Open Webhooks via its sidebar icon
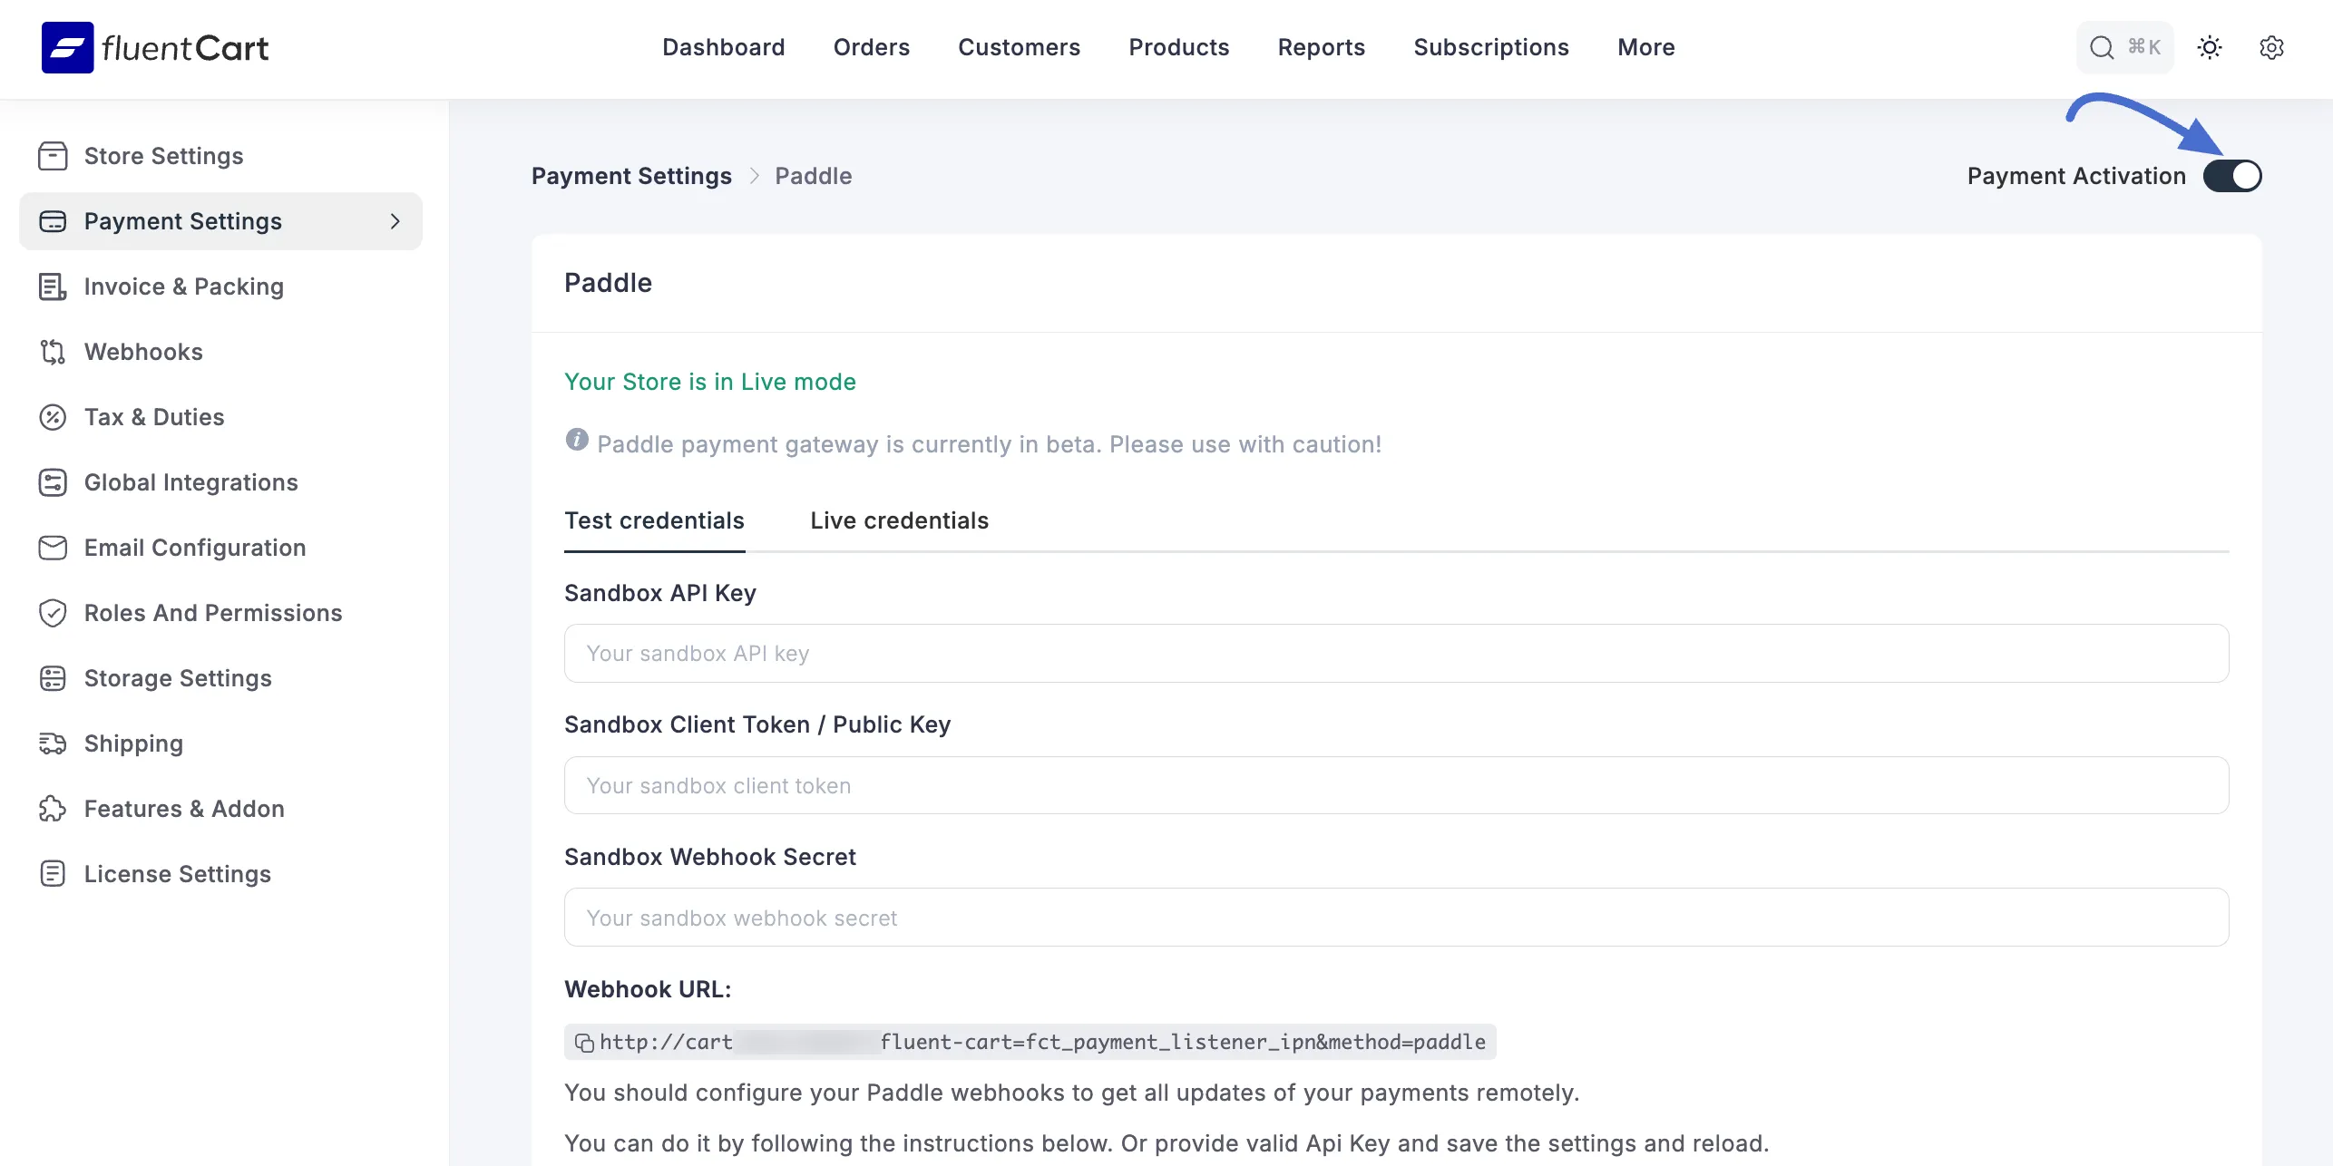 click(52, 352)
